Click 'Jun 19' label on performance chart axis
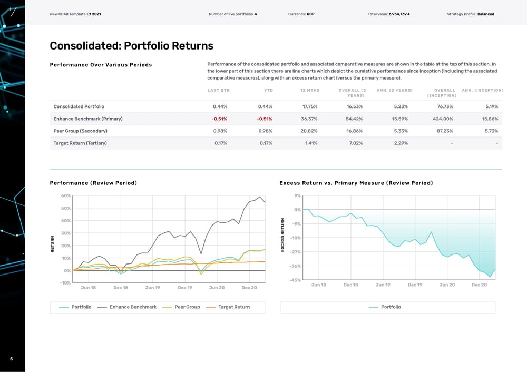Image resolution: width=527 pixels, height=372 pixels. coord(153,288)
